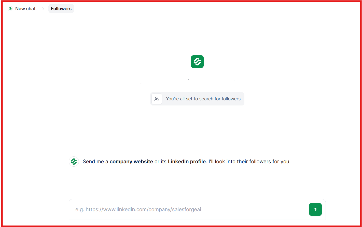
Task: Select New chat in the top bar
Action: [x=25, y=8]
